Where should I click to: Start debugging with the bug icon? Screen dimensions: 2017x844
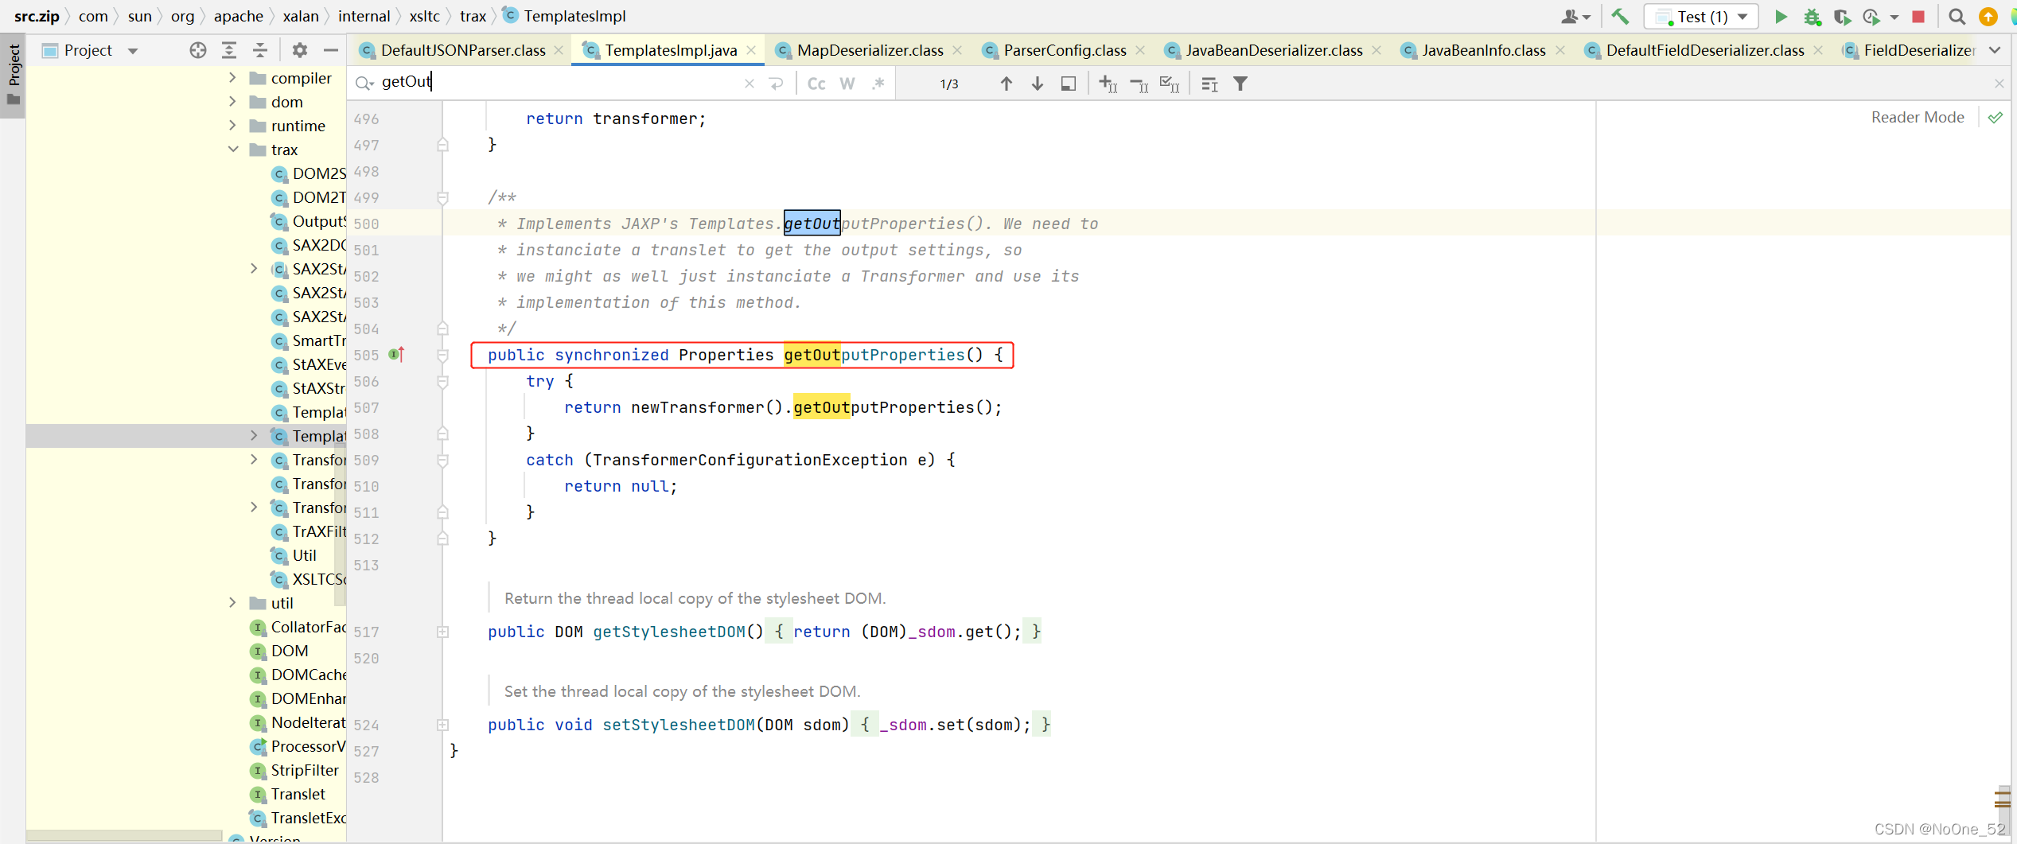click(x=1812, y=17)
